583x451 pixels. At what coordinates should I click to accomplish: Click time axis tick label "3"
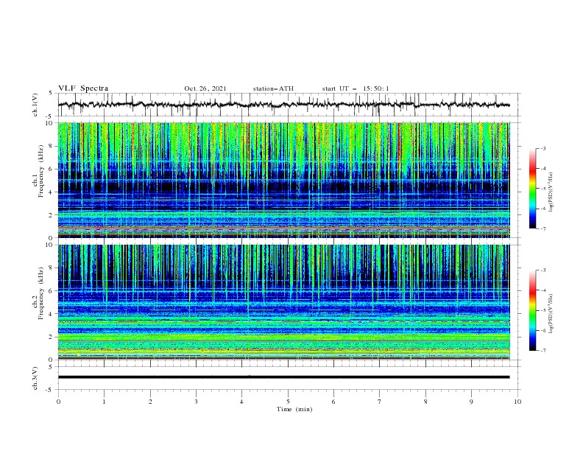coord(196,402)
